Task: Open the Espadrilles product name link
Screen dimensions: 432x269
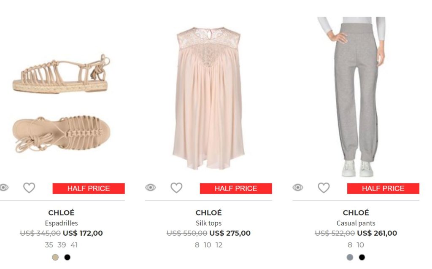Action: point(61,223)
